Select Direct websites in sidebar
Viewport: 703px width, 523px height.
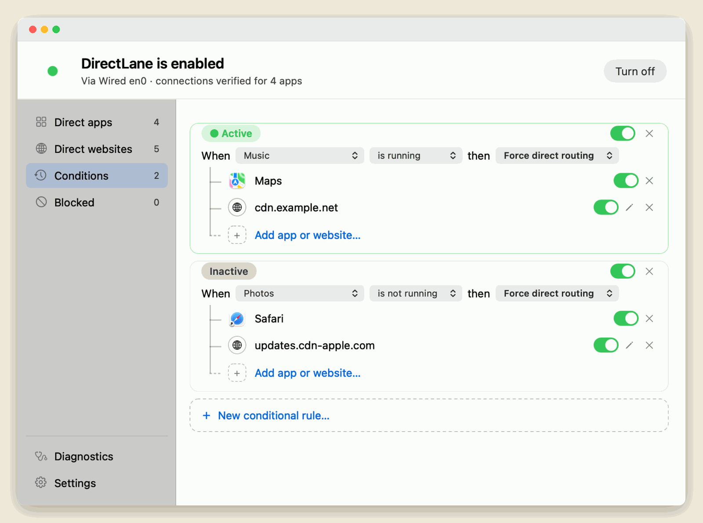click(97, 149)
